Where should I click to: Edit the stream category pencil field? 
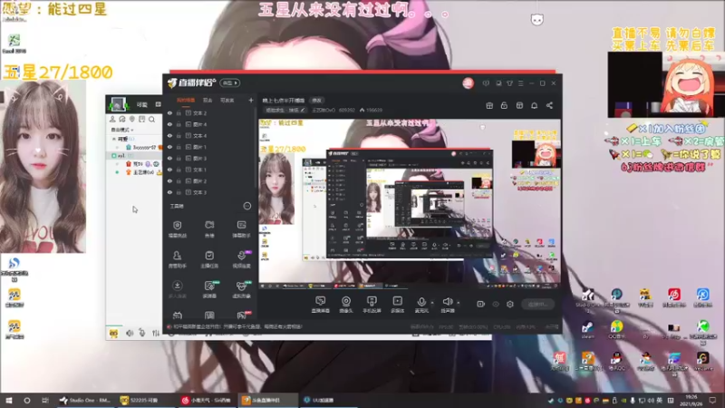pyautogui.click(x=285, y=110)
